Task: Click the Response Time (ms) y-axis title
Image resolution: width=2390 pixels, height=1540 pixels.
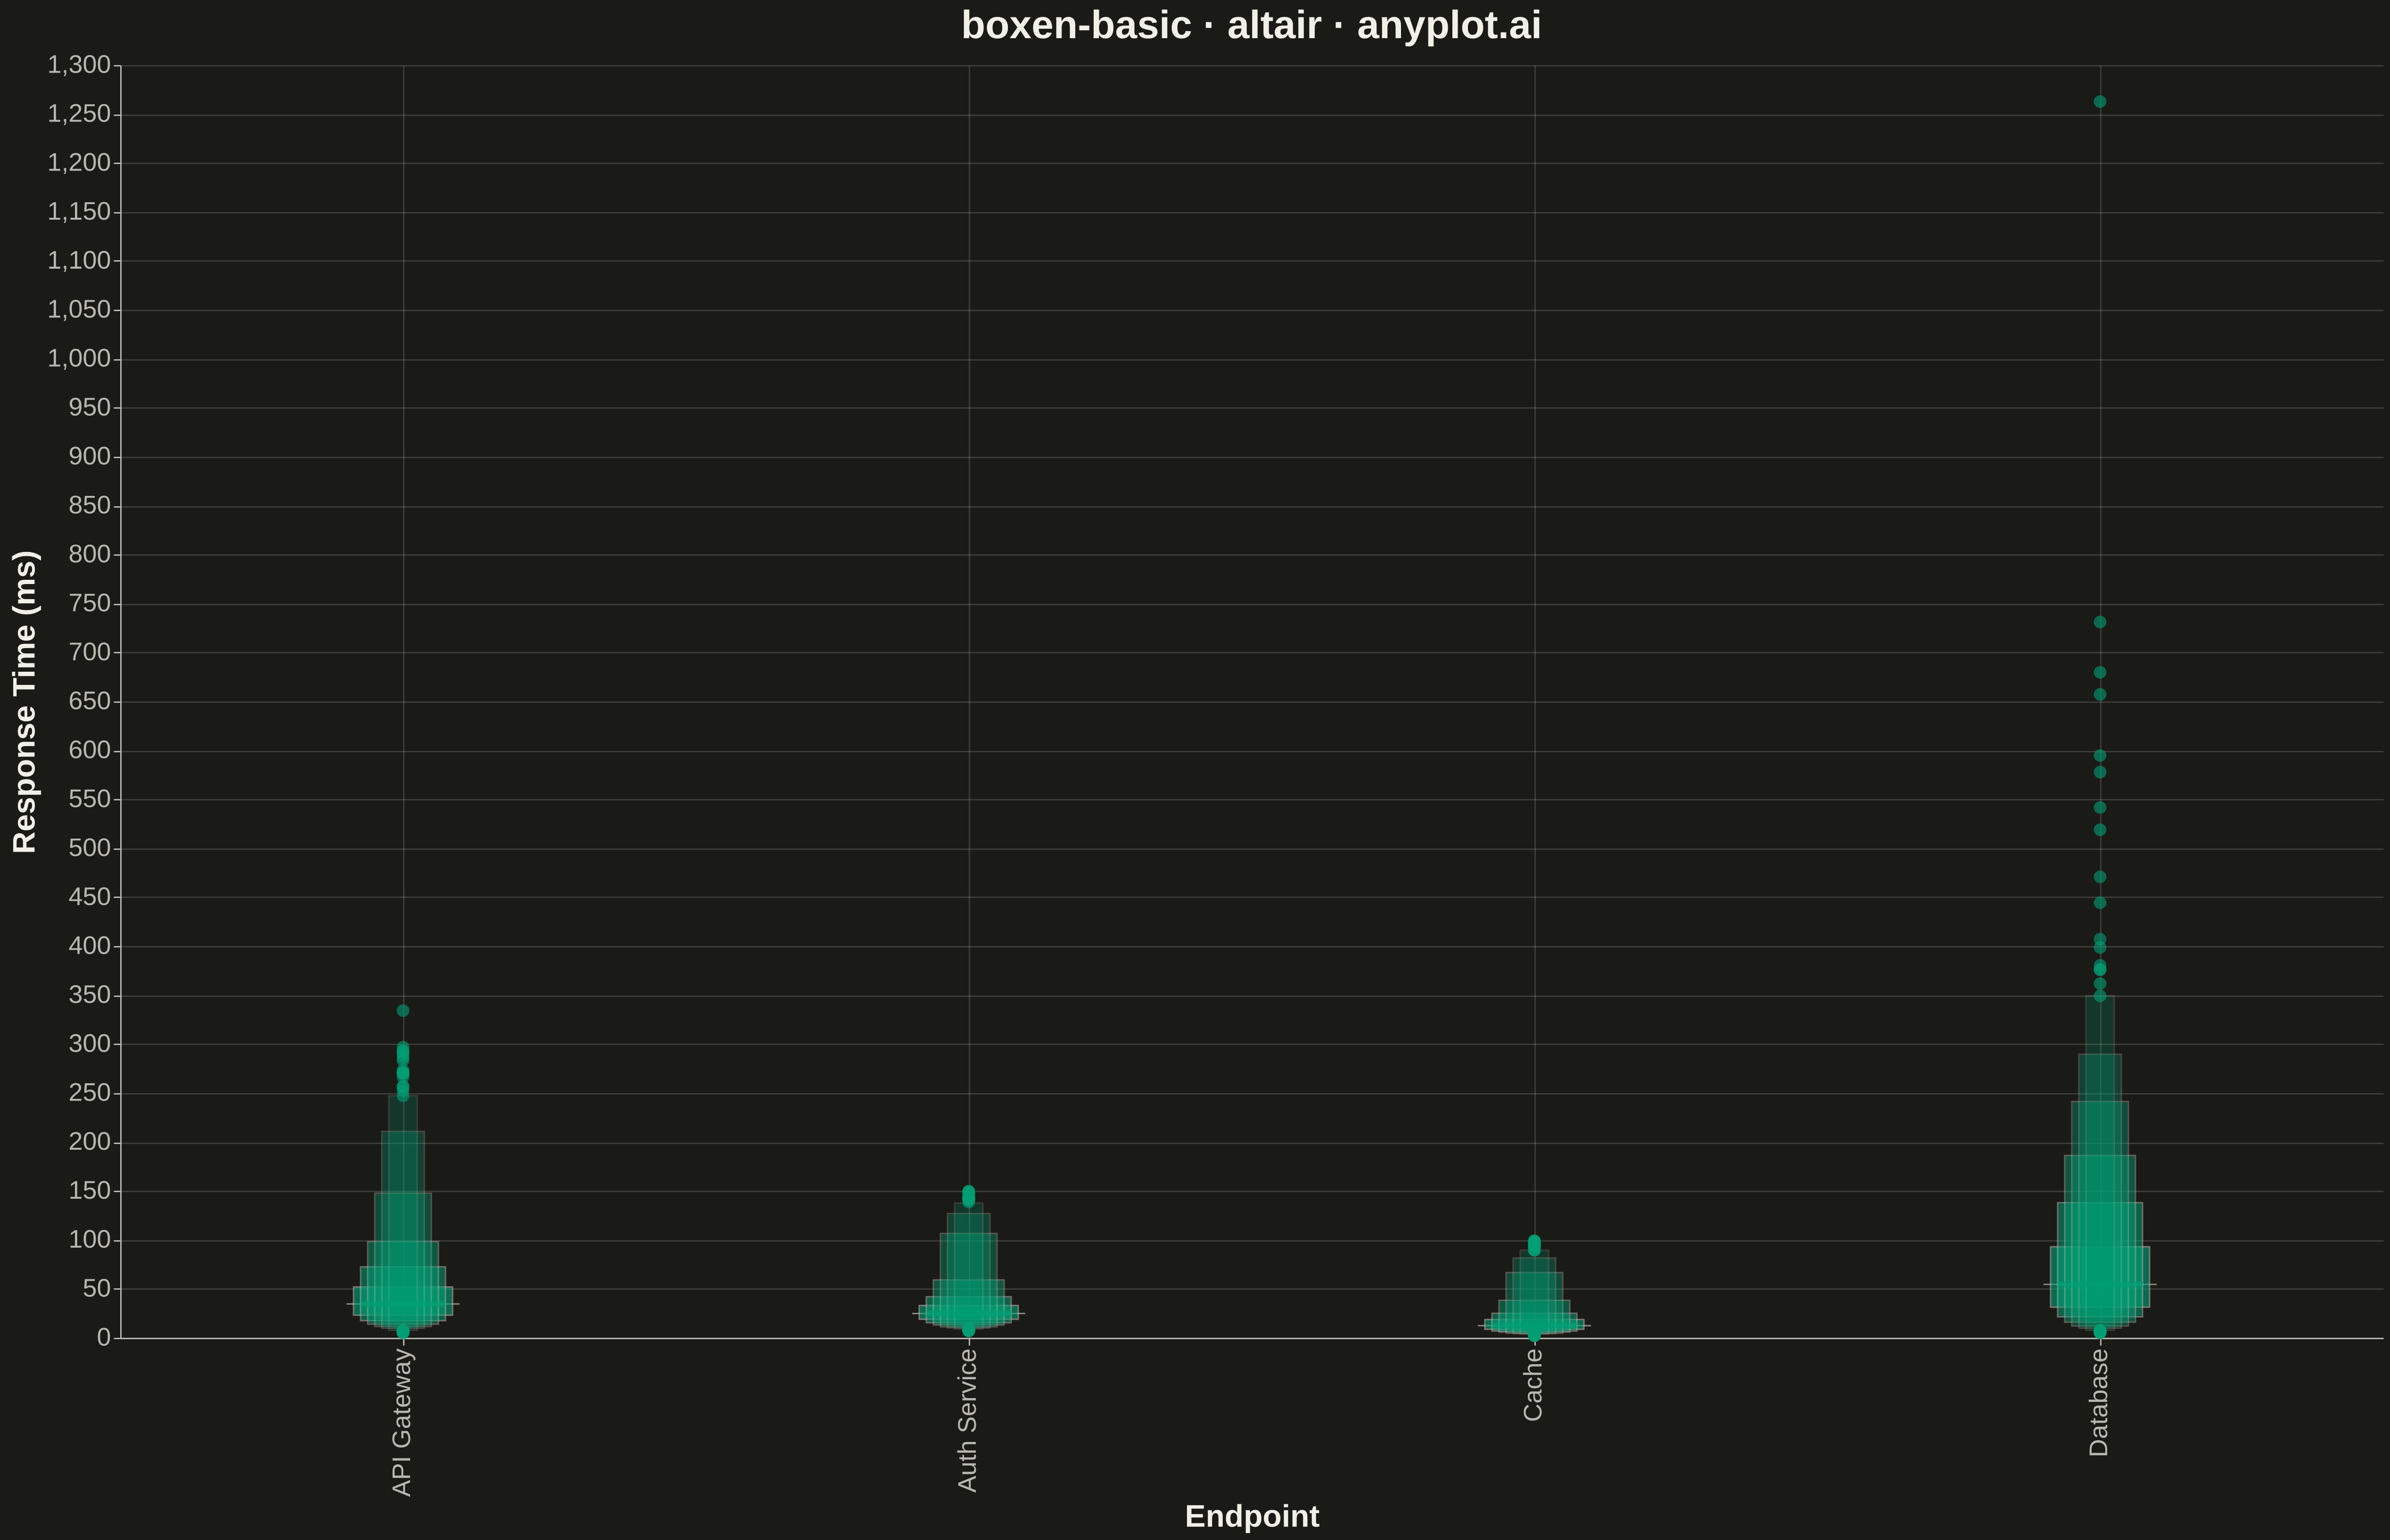Action: coord(25,701)
